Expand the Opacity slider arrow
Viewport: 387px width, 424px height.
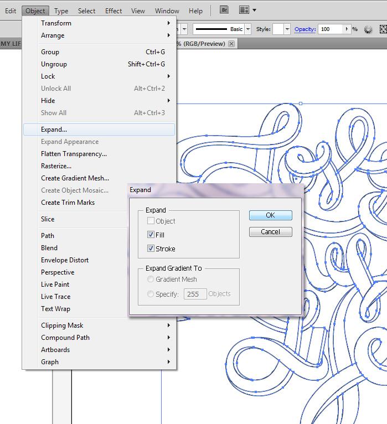coord(347,29)
